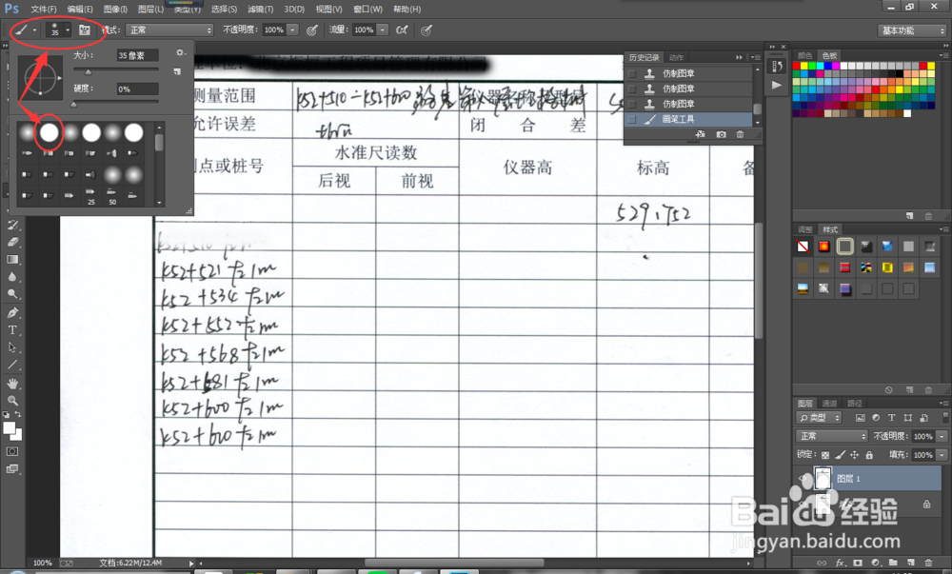
Task: Open the 正常 blend mode dropdown
Action: [830, 435]
